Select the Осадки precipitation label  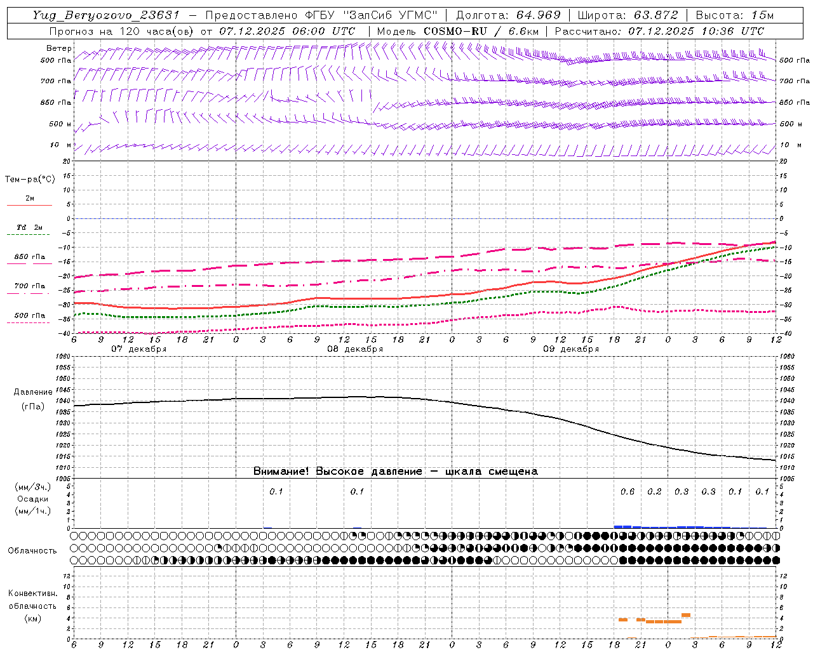point(33,499)
